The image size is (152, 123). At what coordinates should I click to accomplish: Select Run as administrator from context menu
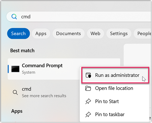(x=115, y=75)
